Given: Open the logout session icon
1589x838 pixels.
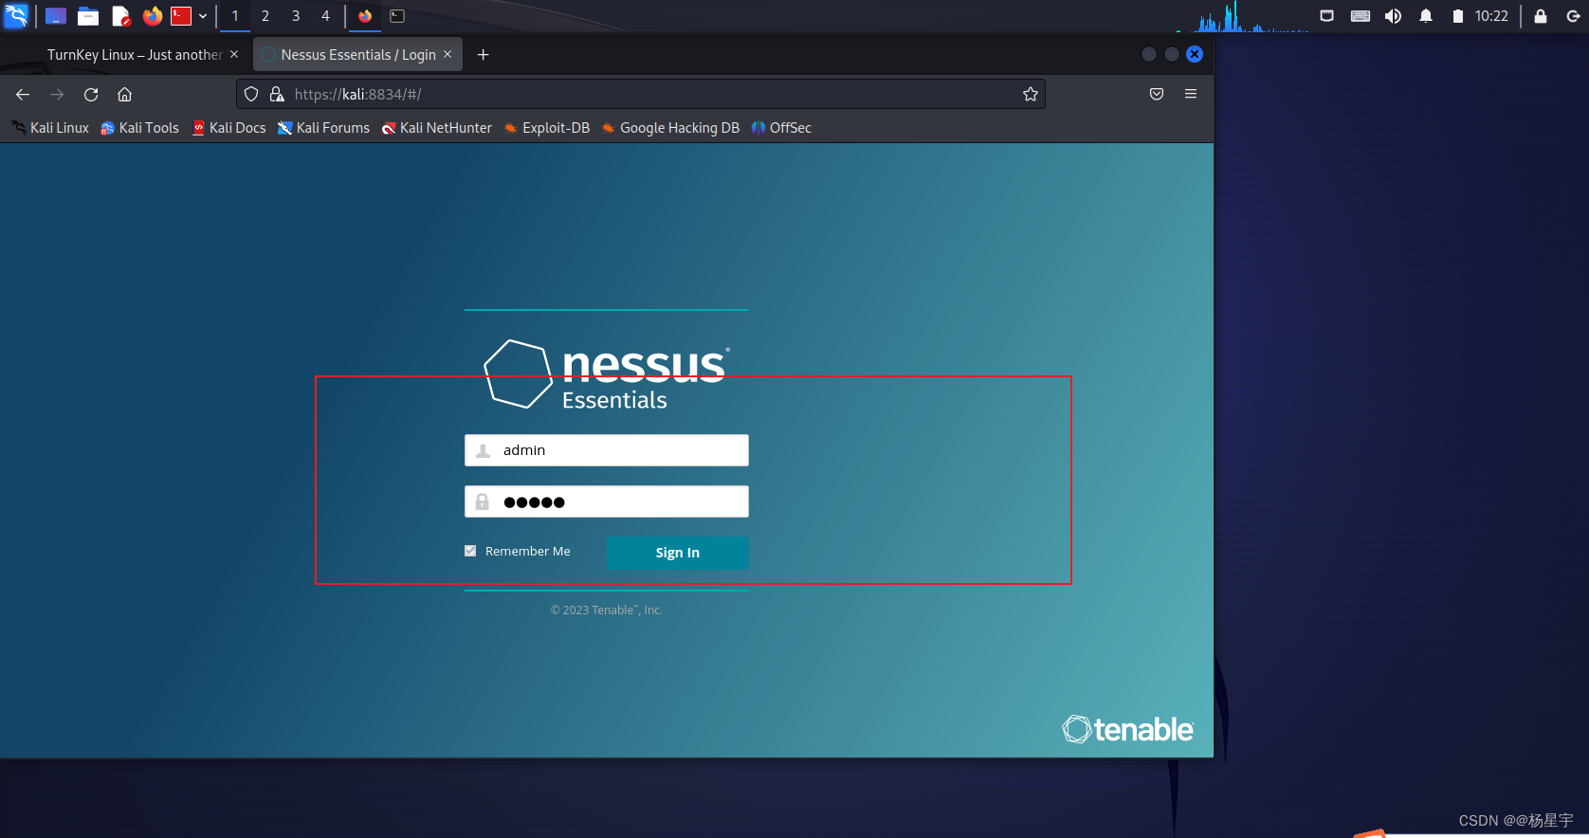Looking at the screenshot, I should [1573, 16].
